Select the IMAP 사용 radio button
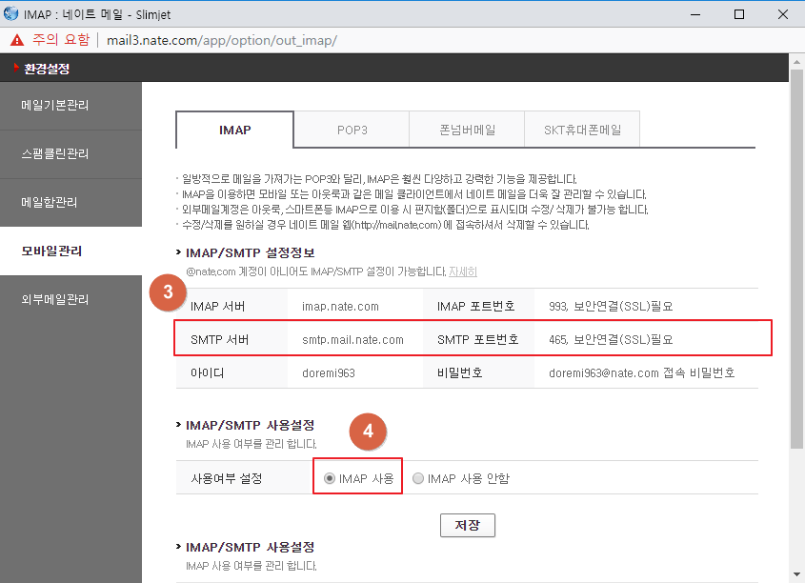Screen dimensions: 805x583 tap(329, 478)
